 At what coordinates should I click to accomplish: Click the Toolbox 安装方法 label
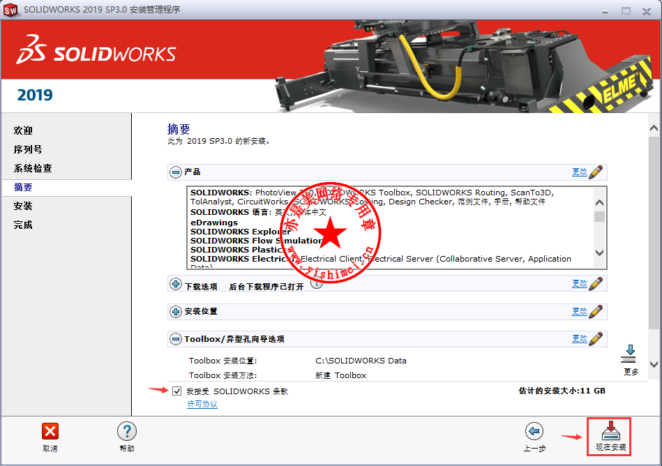click(x=223, y=375)
